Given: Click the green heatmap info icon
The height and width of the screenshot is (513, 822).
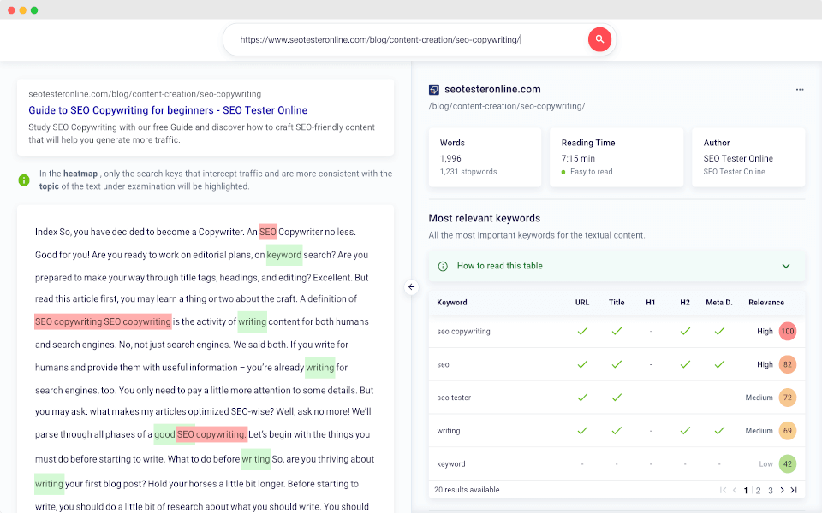Looking at the screenshot, I should coord(24,180).
